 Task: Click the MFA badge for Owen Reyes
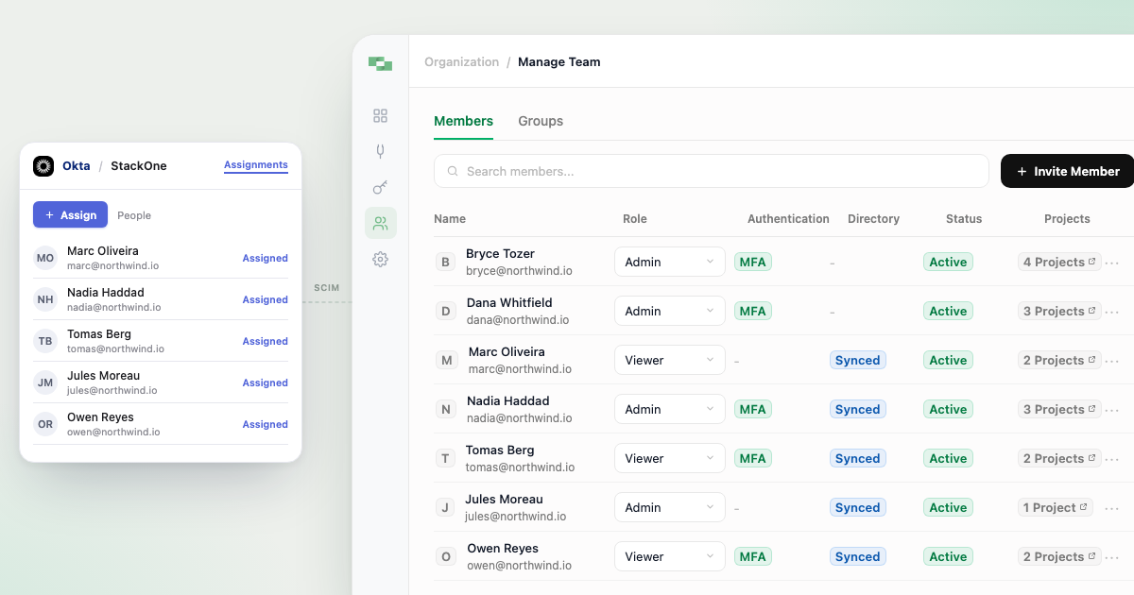point(753,557)
